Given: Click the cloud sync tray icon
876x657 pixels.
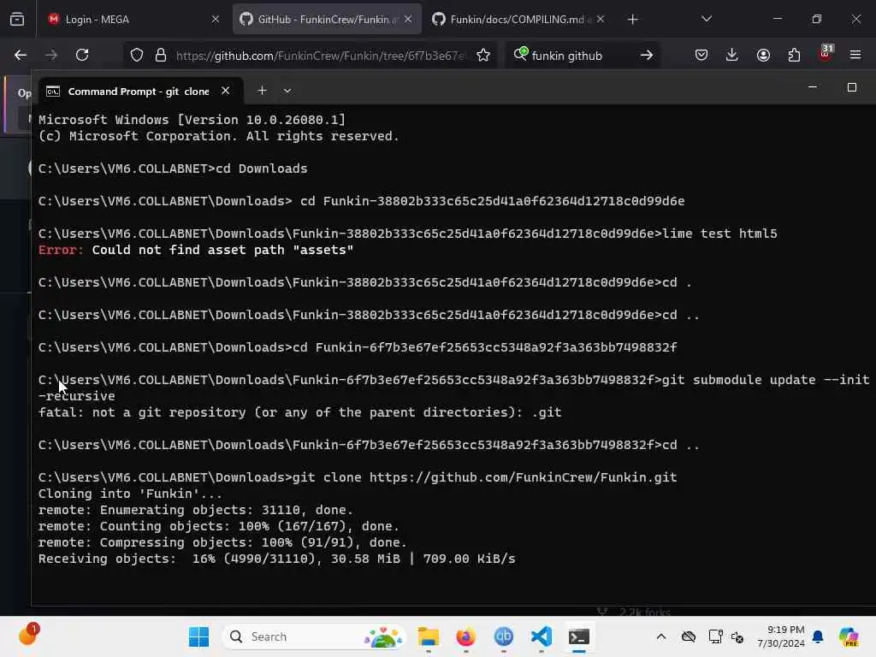Looking at the screenshot, I should click(689, 636).
